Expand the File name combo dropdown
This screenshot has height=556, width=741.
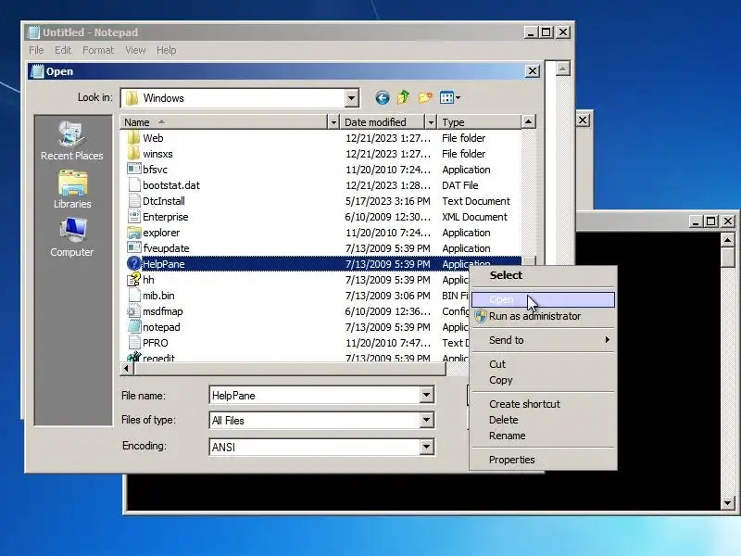426,395
